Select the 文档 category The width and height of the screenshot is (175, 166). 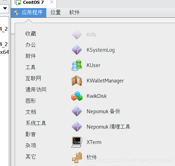click(x=31, y=112)
